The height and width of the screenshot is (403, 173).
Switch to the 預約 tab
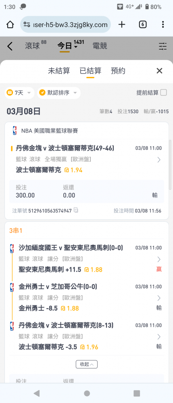pos(118,71)
